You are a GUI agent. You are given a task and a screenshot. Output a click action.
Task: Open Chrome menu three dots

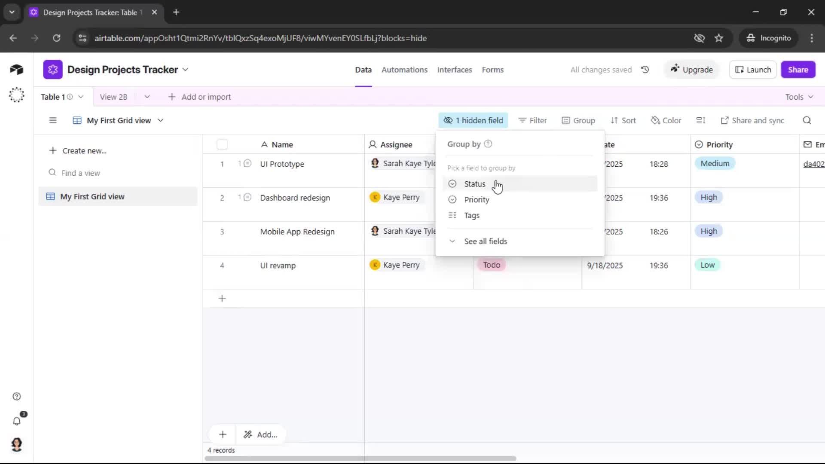click(811, 38)
